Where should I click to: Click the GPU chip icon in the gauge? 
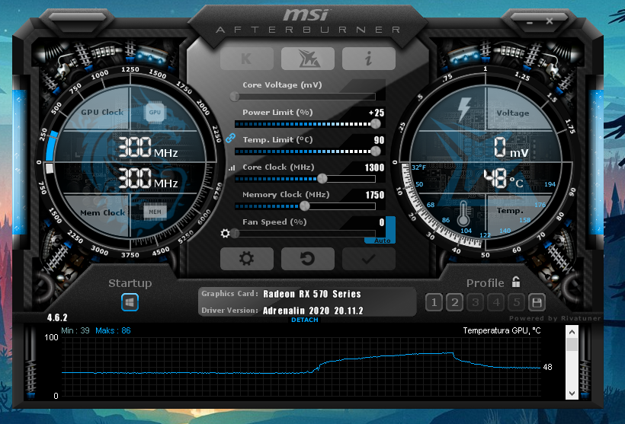point(155,112)
